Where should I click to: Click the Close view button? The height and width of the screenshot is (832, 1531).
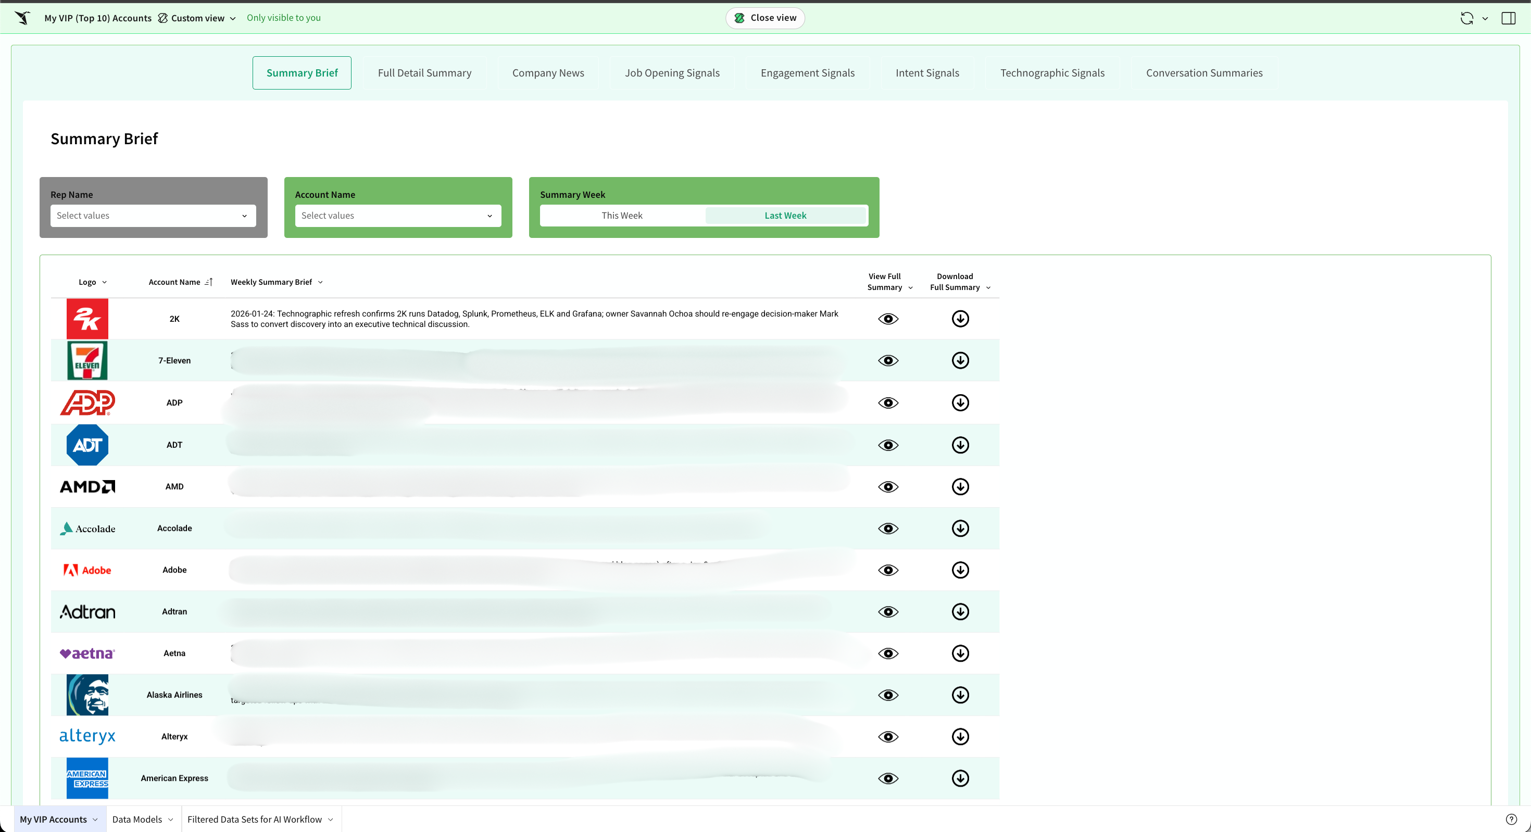(765, 18)
